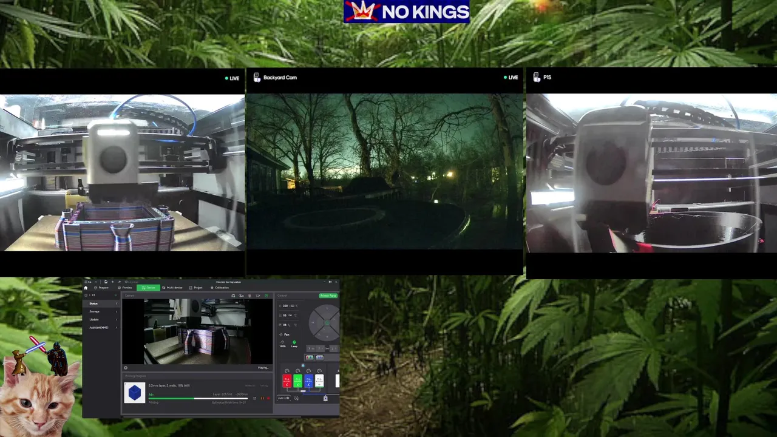Click the P1S printer video feed

651,173
